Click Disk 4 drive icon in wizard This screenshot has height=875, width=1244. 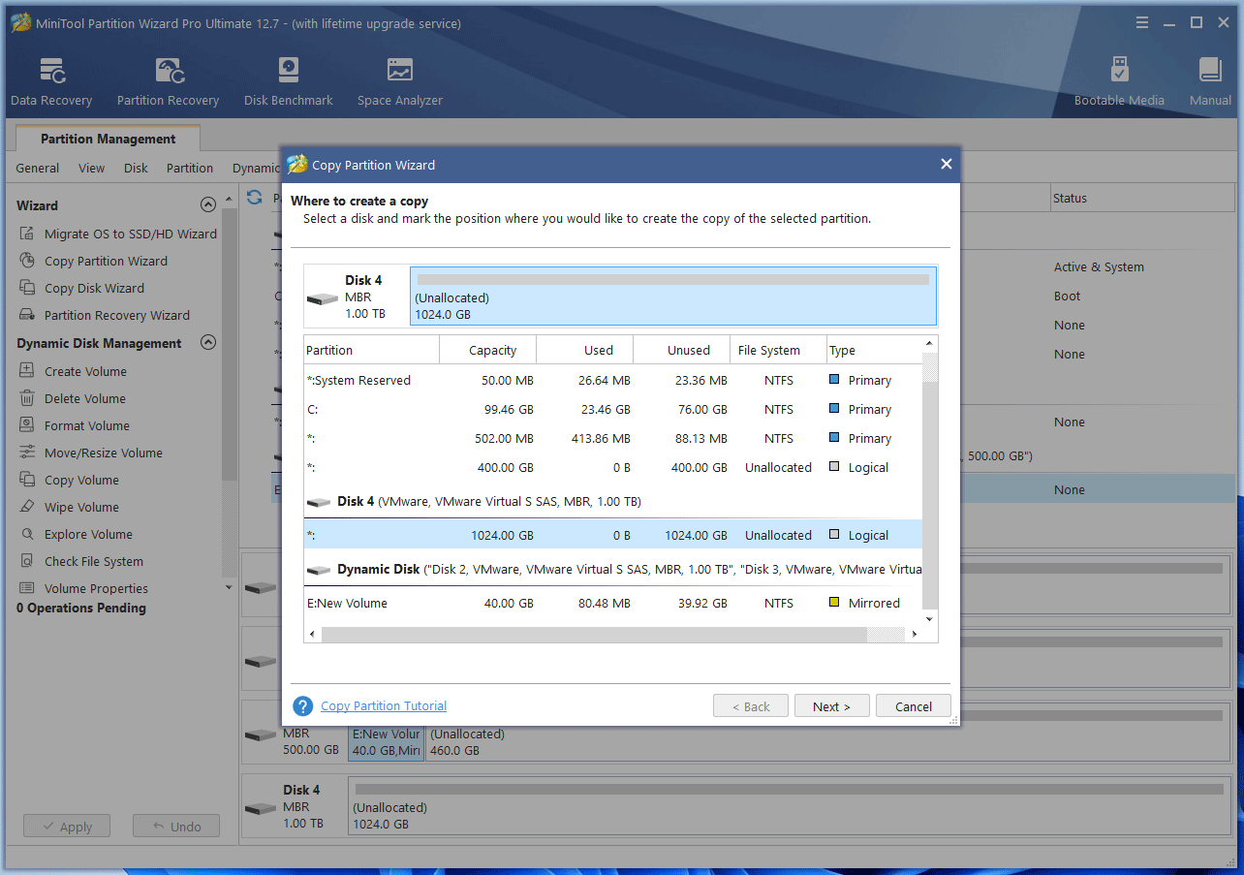(323, 297)
